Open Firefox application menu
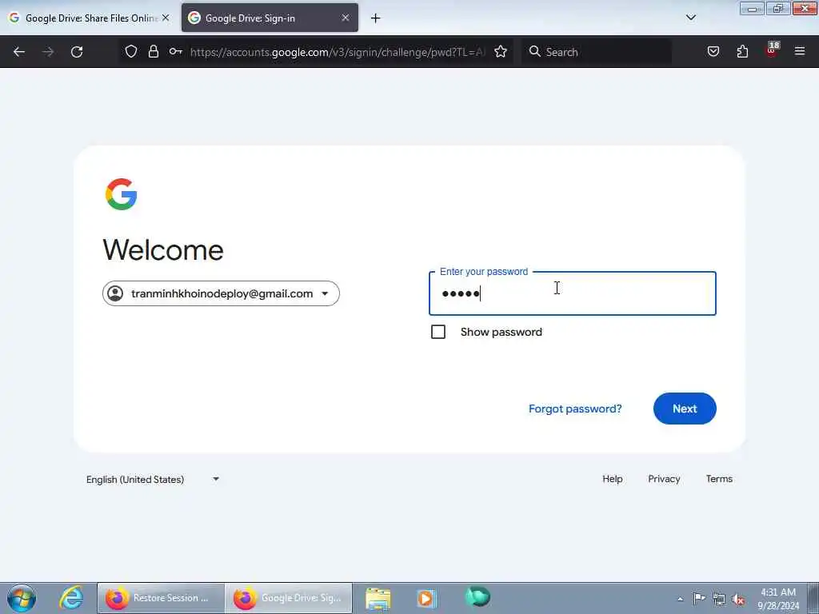This screenshot has width=819, height=614. point(800,51)
